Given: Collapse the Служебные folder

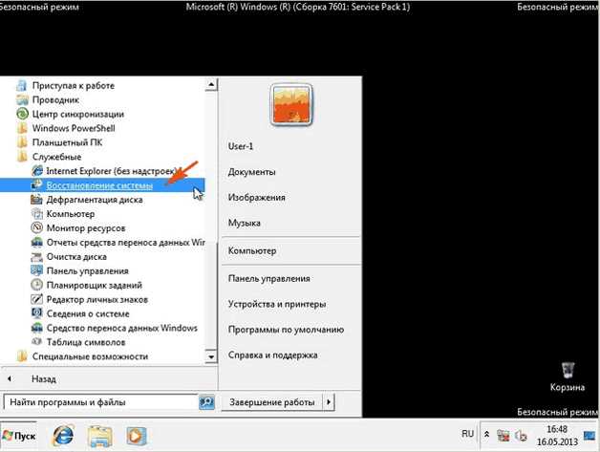Looking at the screenshot, I should [22, 157].
